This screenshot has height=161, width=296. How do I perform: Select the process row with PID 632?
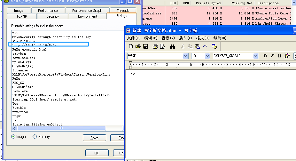[x=217, y=8]
